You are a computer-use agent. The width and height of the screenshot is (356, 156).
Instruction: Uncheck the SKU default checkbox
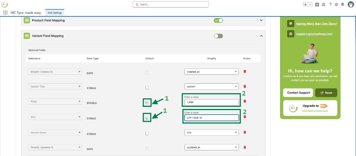coord(147,118)
